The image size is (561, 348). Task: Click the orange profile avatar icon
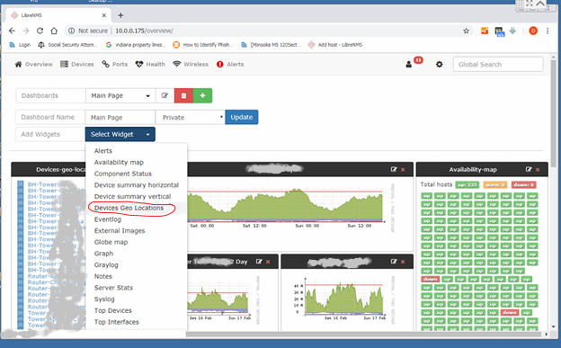coord(533,31)
